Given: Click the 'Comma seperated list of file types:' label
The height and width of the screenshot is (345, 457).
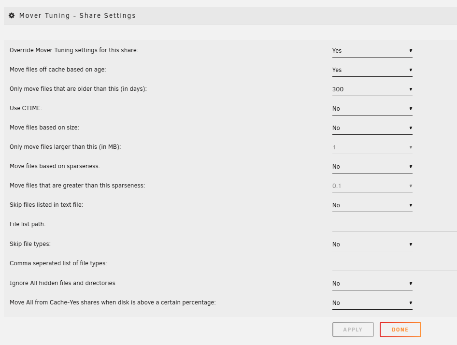Looking at the screenshot, I should click(58, 263).
